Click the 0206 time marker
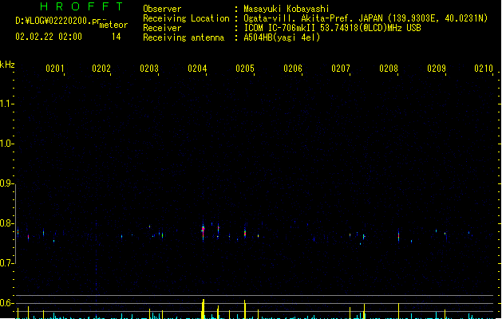 point(293,69)
